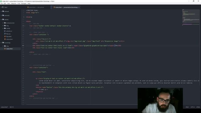Image resolution: width=201 pixels, height=113 pixels.
Task: Open the File menu
Action: [2, 3]
